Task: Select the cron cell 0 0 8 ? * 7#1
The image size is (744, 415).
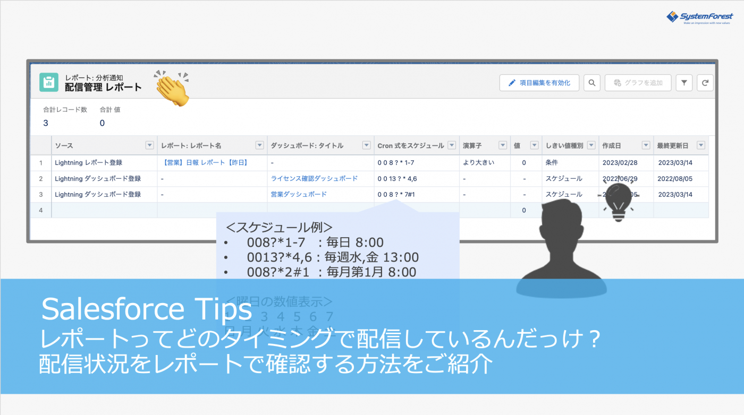Action: pyautogui.click(x=417, y=194)
